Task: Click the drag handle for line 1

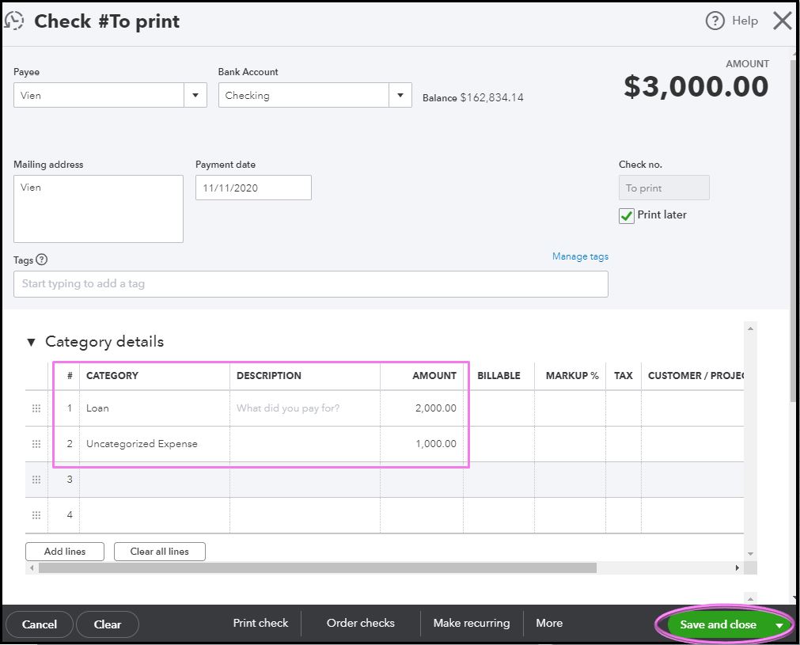Action: point(36,408)
